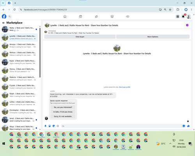The height and width of the screenshot is (156, 195).
Task: Open Christopher's conversation in the list
Action: (19, 112)
